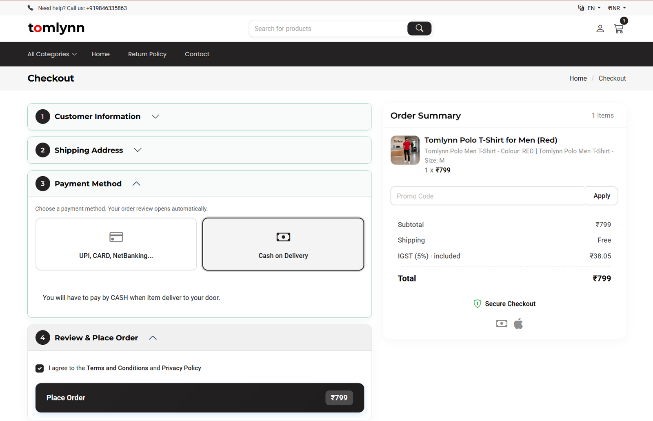Click the tomlynn logo
Viewport: 653px width, 421px height.
point(56,28)
